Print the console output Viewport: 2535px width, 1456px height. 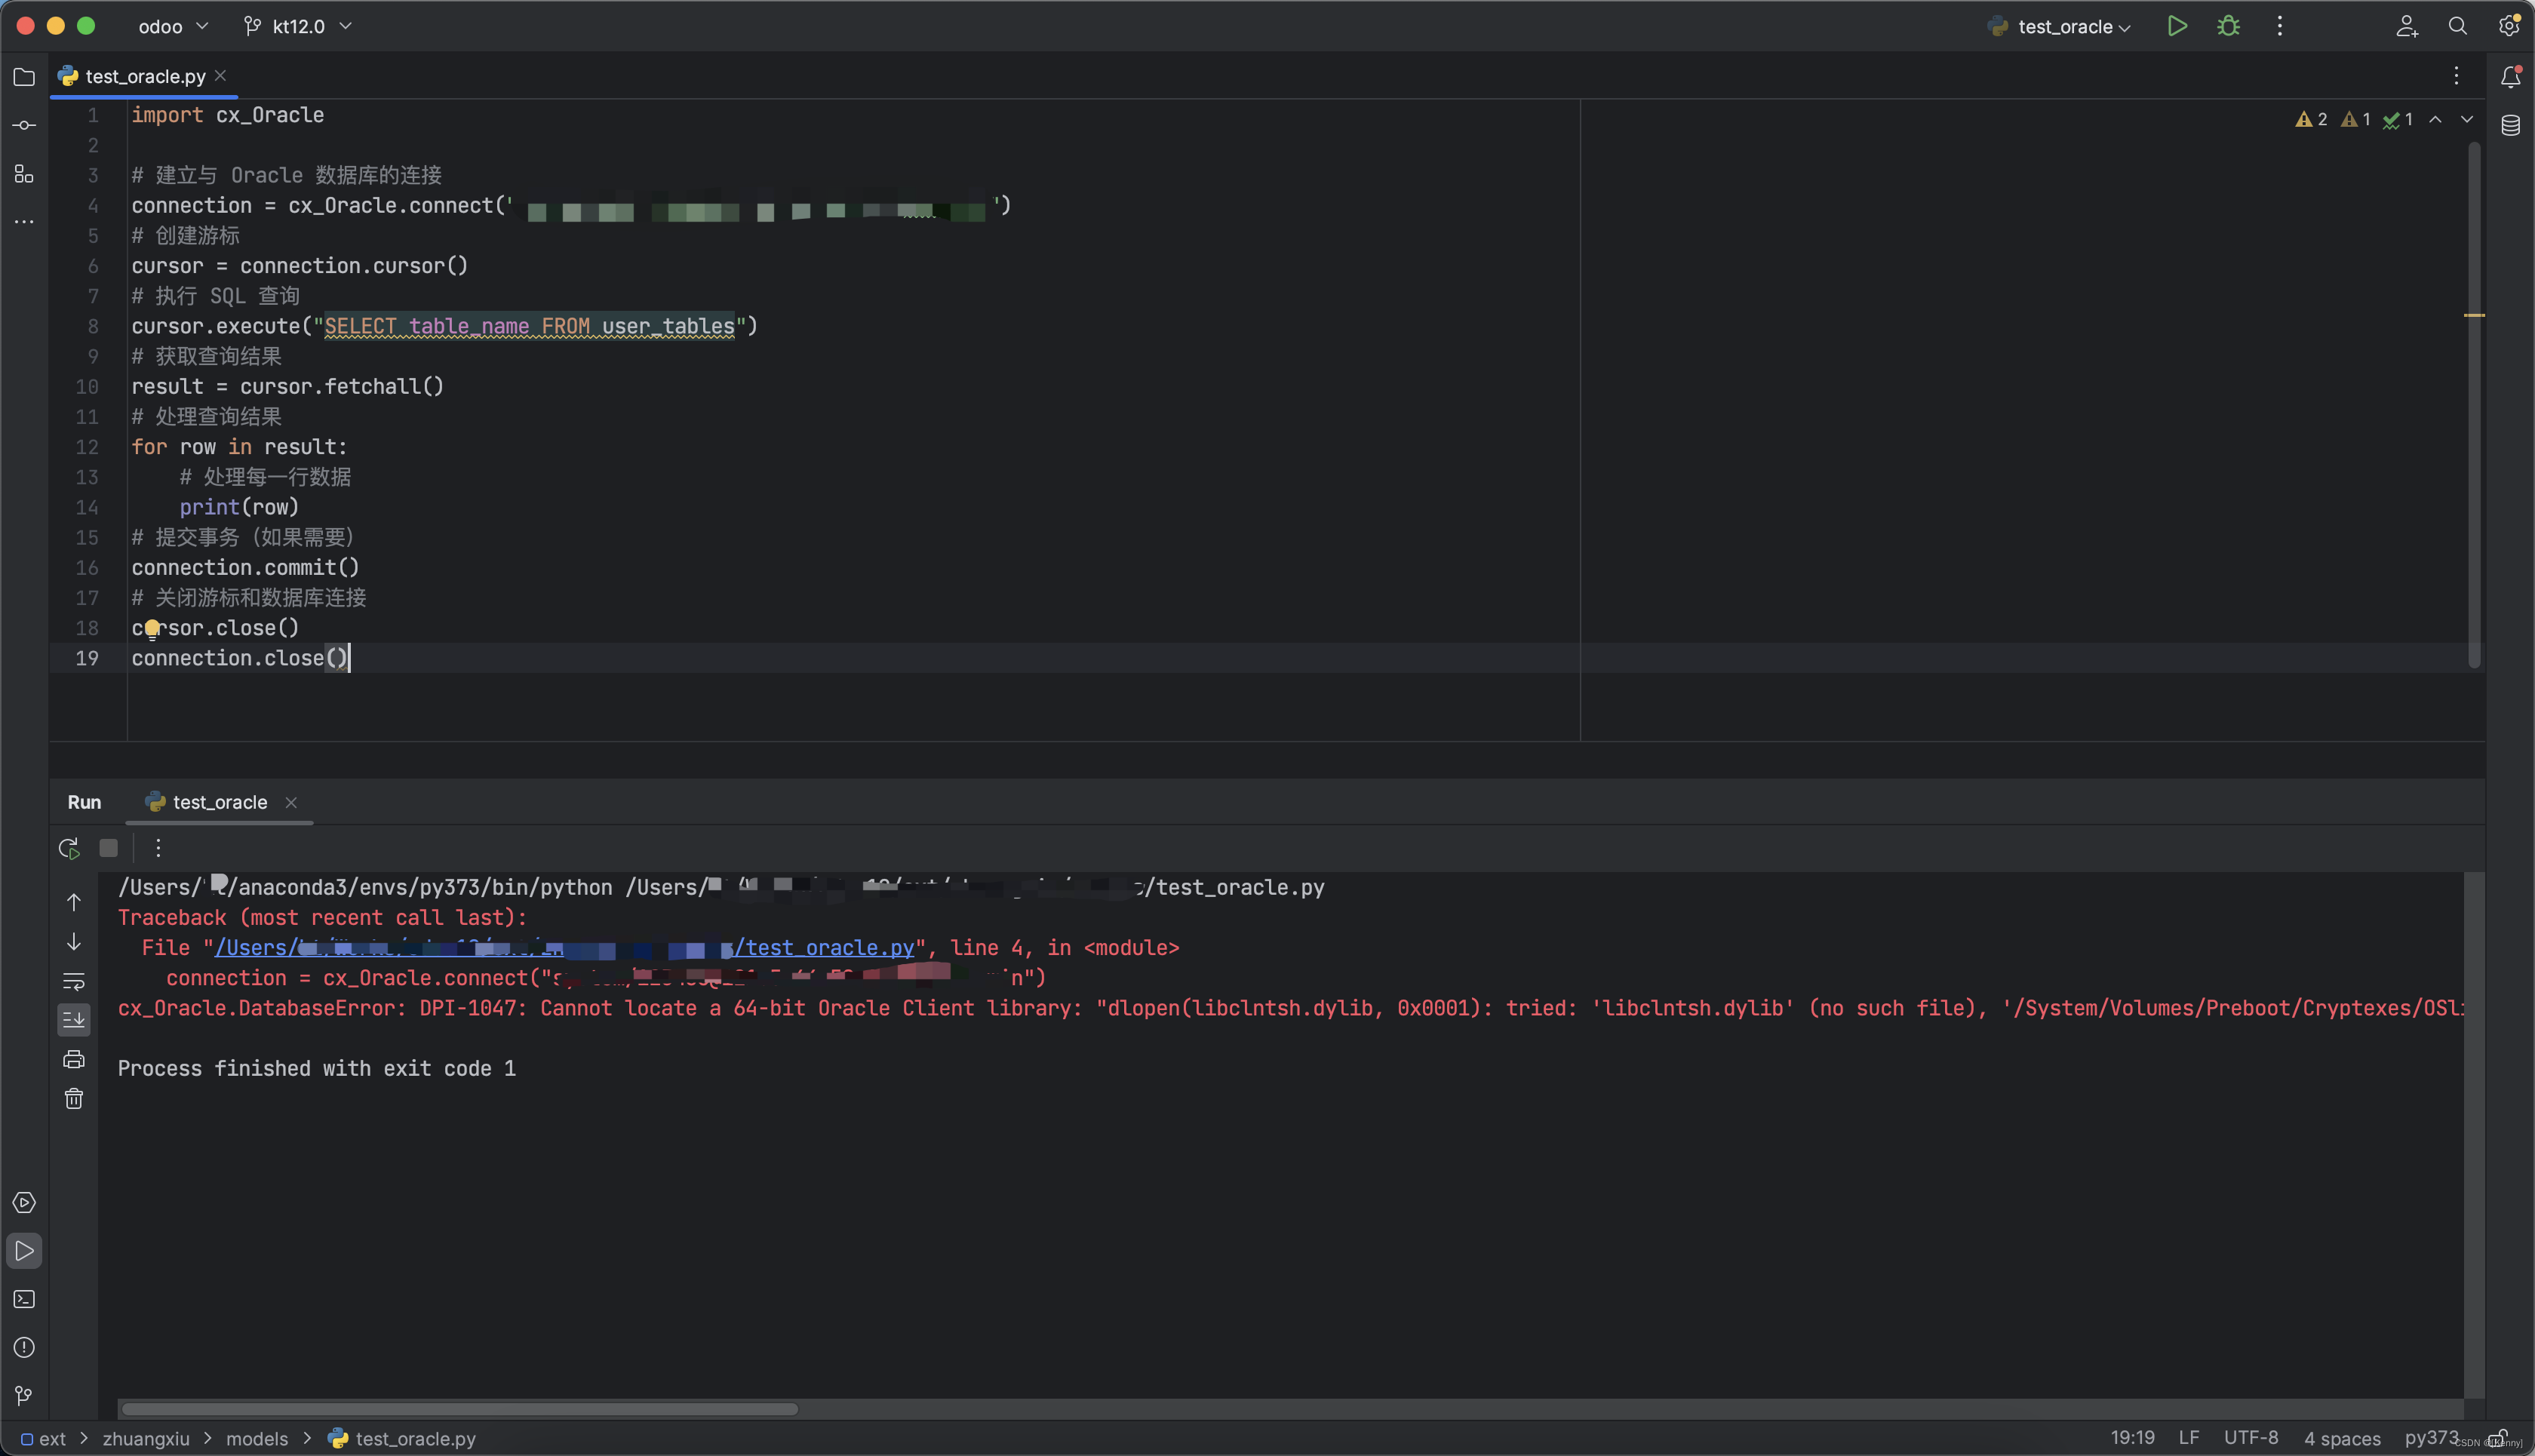(74, 1059)
